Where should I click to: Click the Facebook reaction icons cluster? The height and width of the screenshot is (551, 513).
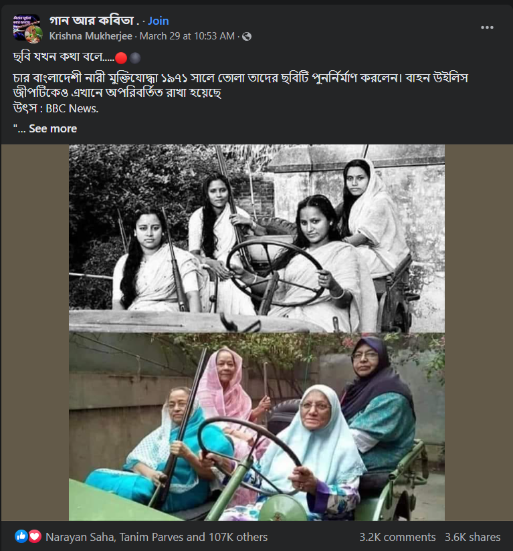tap(26, 536)
